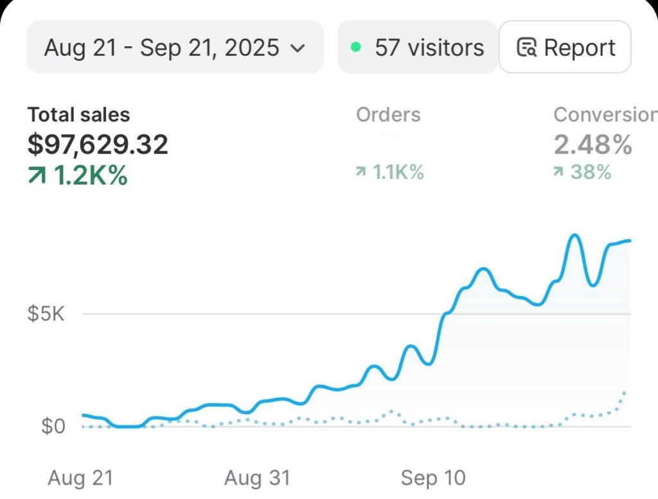The image size is (658, 499).
Task: Open the Report button
Action: coord(565,48)
